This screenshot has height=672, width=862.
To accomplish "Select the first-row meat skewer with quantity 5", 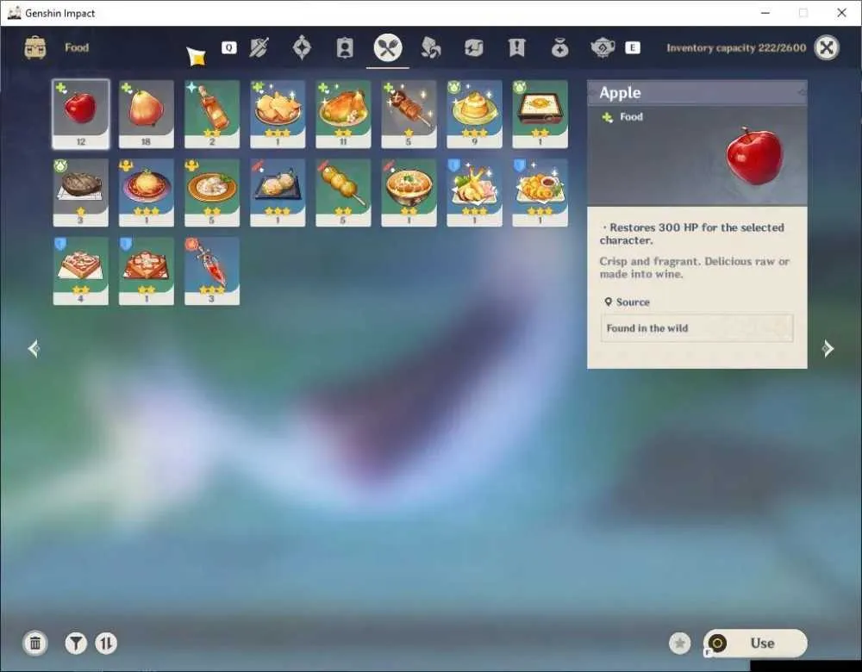I will pyautogui.click(x=409, y=114).
